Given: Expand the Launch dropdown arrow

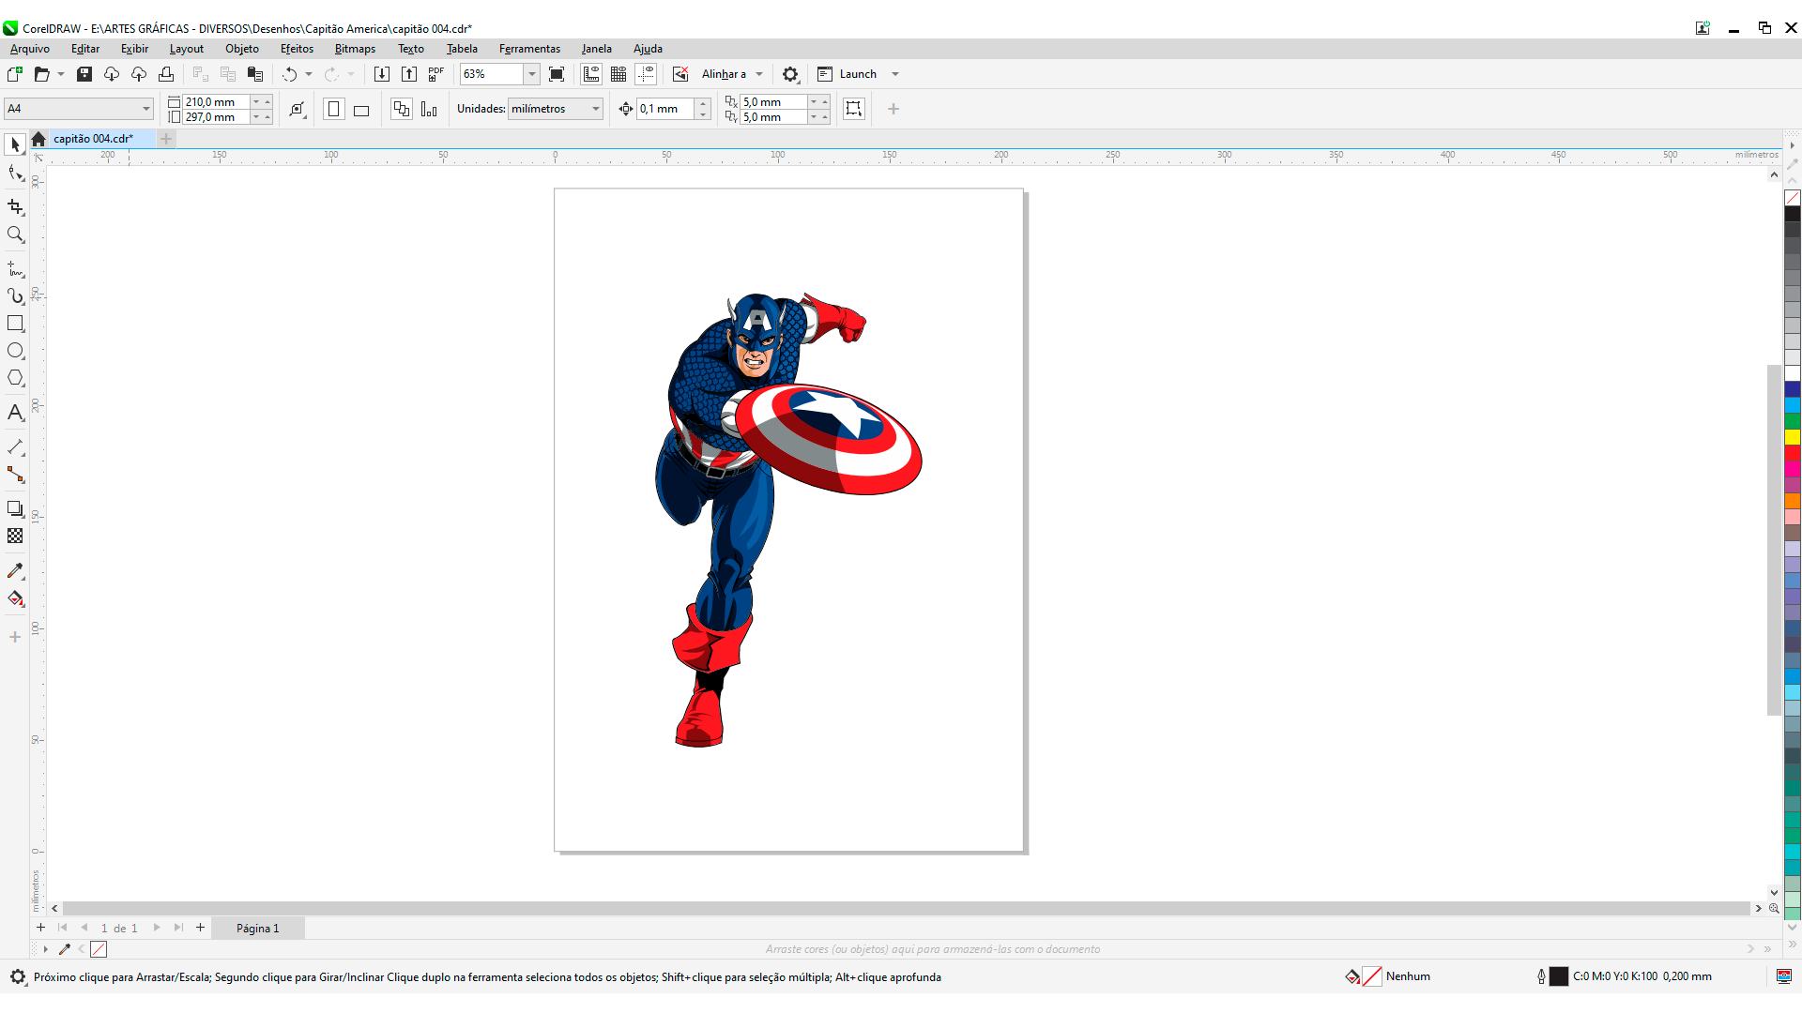Looking at the screenshot, I should (x=895, y=74).
